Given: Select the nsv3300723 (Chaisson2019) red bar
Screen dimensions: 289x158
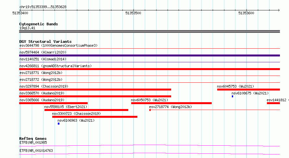Looking at the screenshot, I should [95, 117].
